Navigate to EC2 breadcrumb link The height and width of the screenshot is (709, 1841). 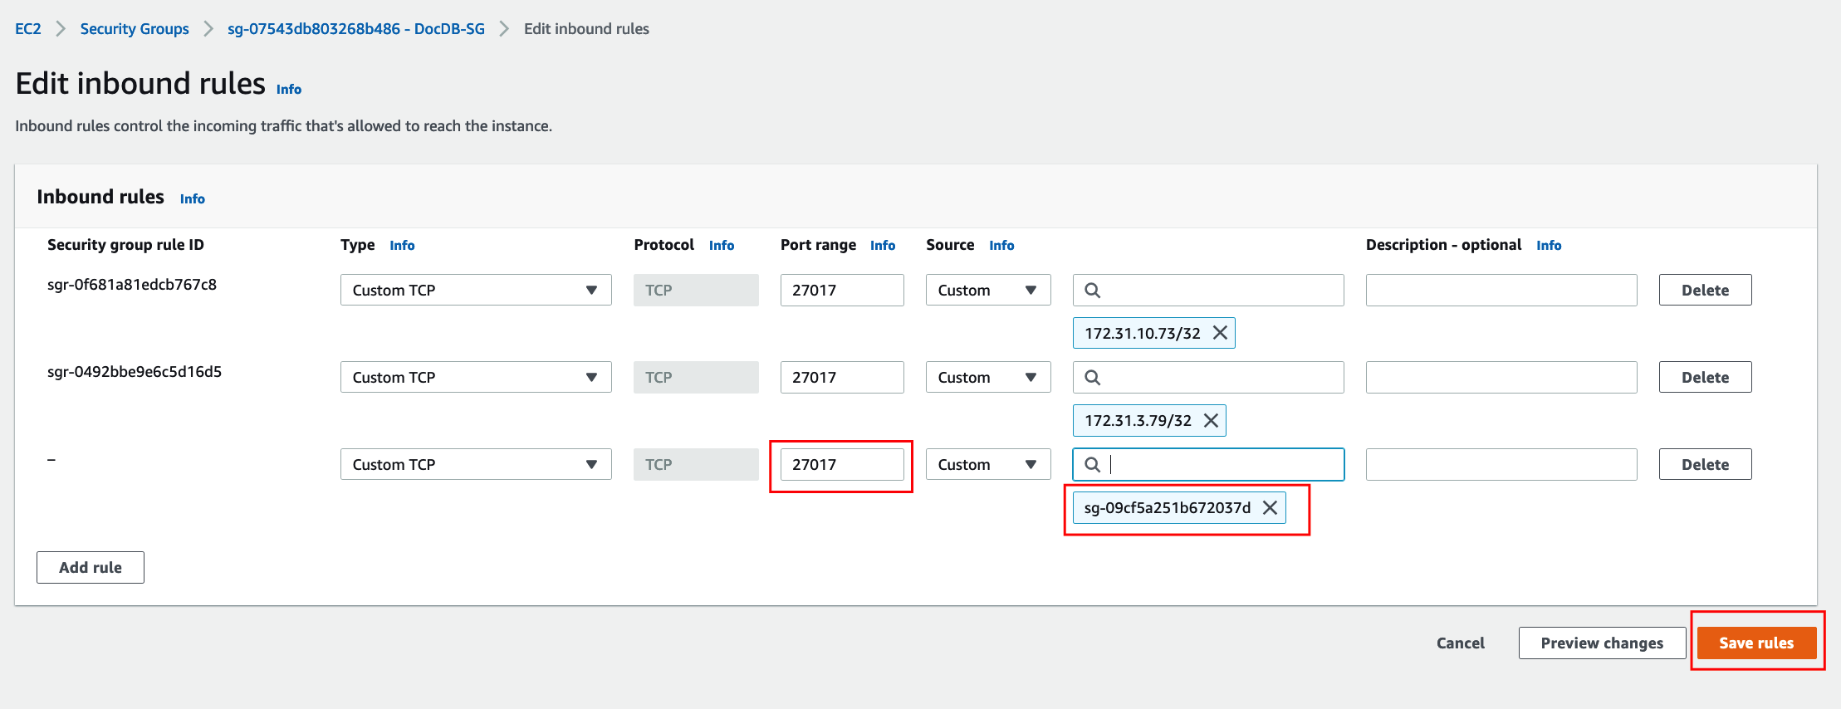[x=27, y=29]
